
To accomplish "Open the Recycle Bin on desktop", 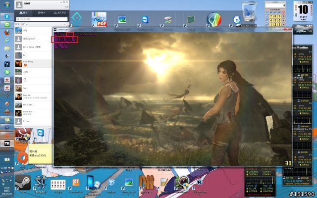I will click(x=249, y=11).
